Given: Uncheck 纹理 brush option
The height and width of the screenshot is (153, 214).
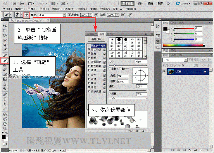Looking at the screenshot, I should (x=89, y=58).
